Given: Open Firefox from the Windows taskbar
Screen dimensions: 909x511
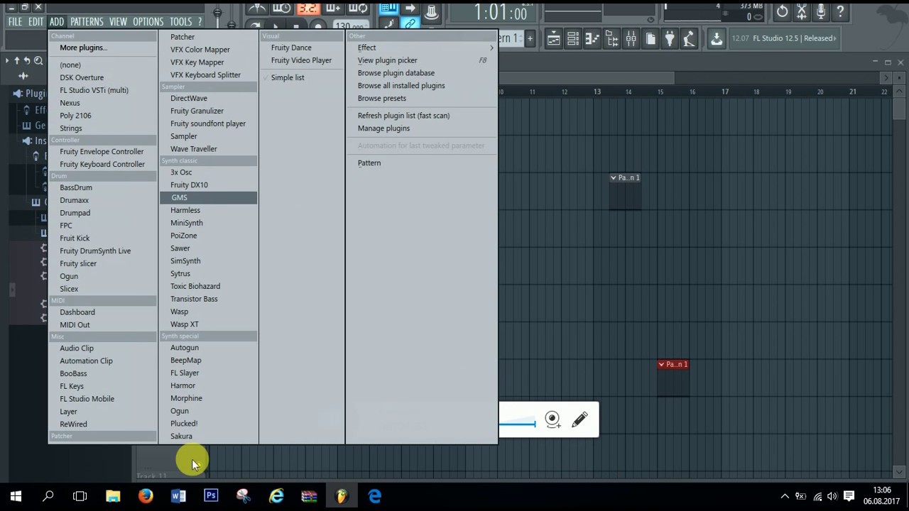Looking at the screenshot, I should [x=146, y=496].
